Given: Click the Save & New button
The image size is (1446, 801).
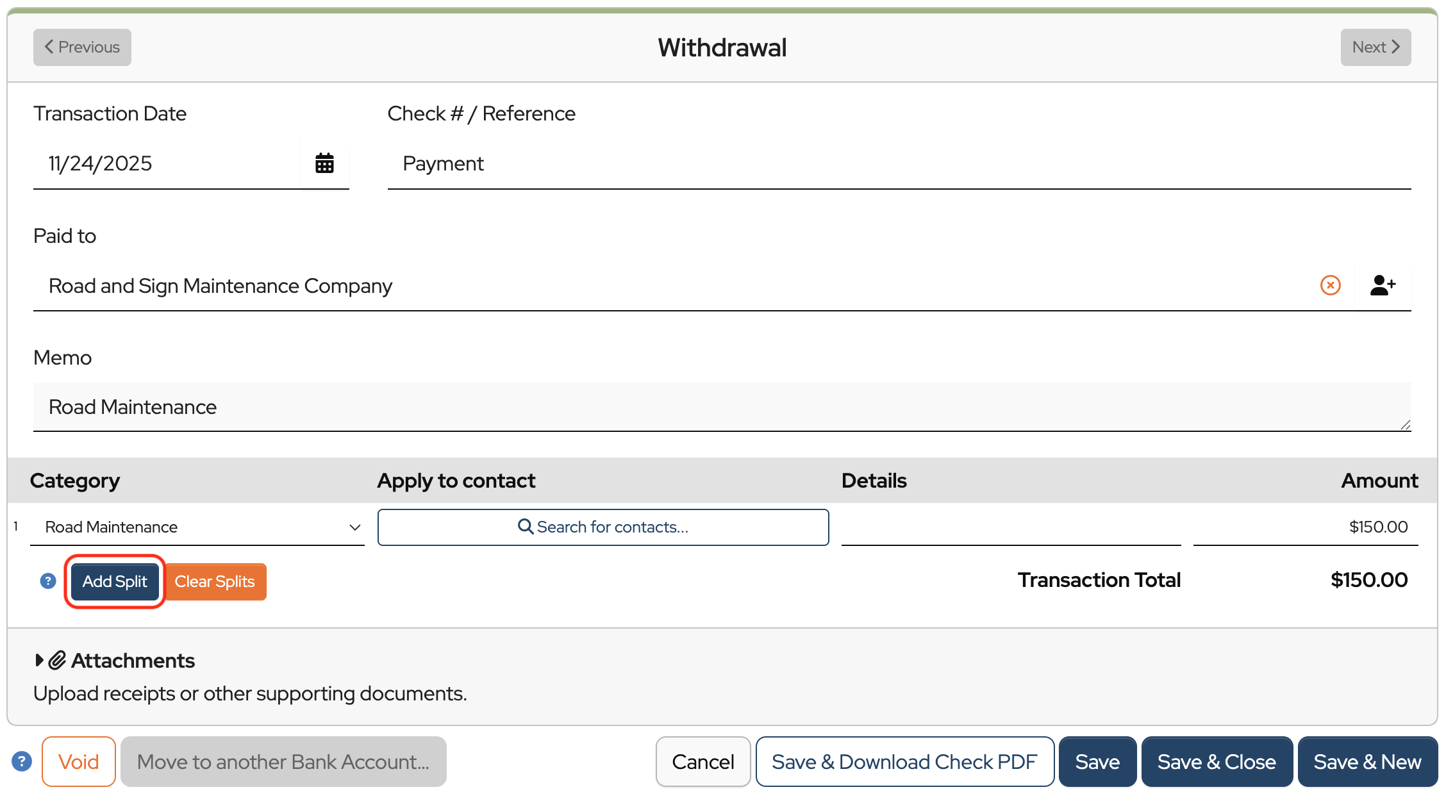Looking at the screenshot, I should [1367, 761].
